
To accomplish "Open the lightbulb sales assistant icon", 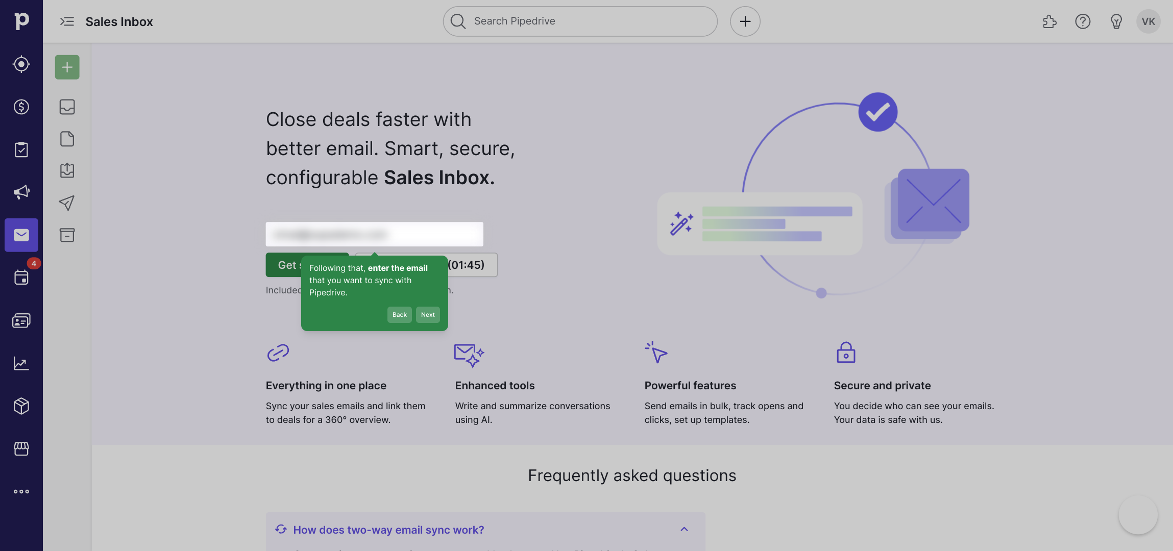I will (x=1116, y=21).
